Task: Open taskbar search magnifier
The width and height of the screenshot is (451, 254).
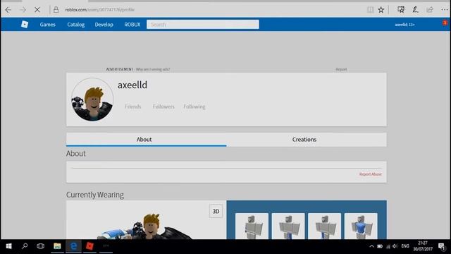Action: (x=25, y=246)
